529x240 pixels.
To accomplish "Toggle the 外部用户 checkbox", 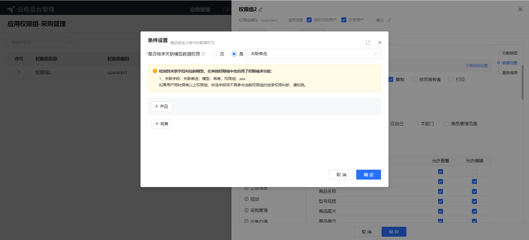I will pyautogui.click(x=344, y=20).
